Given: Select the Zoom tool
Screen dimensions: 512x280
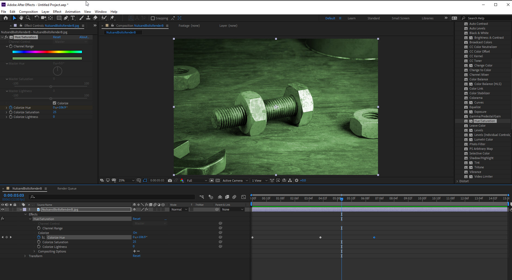Looking at the screenshot, I should click(x=28, y=18).
